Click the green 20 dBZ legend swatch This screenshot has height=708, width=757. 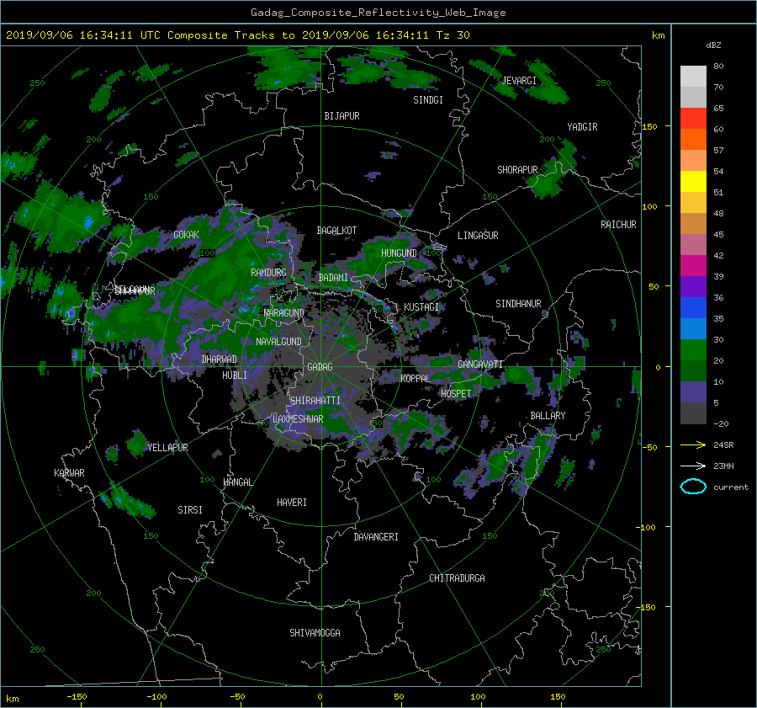[x=693, y=349]
